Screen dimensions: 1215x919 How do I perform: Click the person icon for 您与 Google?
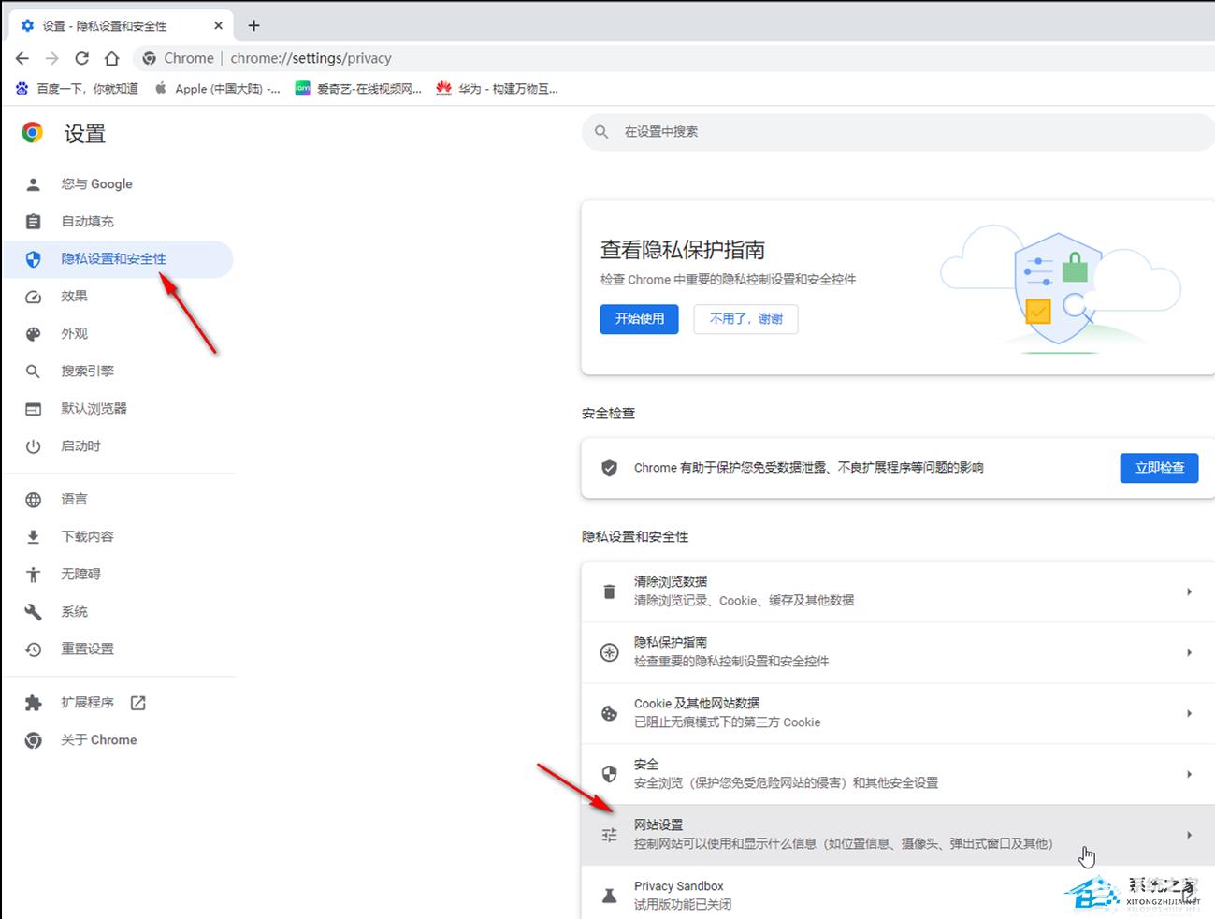[x=33, y=184]
